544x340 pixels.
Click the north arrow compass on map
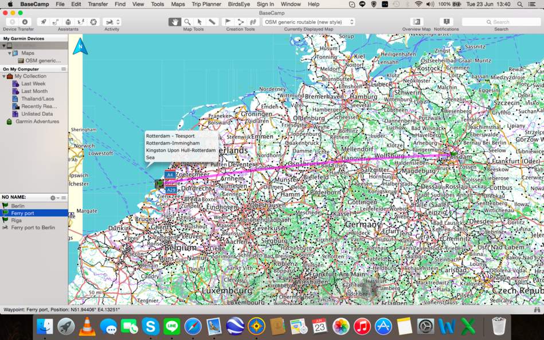(x=80, y=46)
